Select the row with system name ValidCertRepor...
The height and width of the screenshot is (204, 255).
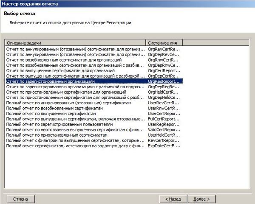coord(94,129)
